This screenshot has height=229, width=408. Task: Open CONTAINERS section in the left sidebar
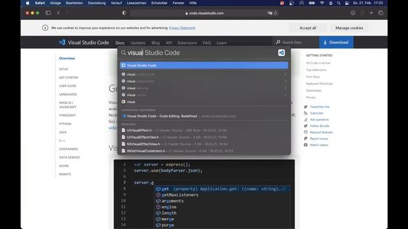pos(68,149)
